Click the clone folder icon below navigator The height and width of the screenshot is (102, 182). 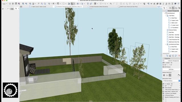[x=167, y=56]
